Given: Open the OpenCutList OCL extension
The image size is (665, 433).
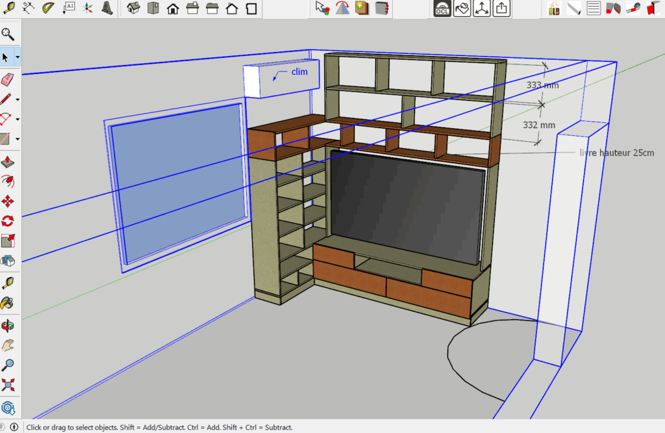Looking at the screenshot, I should coord(442,8).
